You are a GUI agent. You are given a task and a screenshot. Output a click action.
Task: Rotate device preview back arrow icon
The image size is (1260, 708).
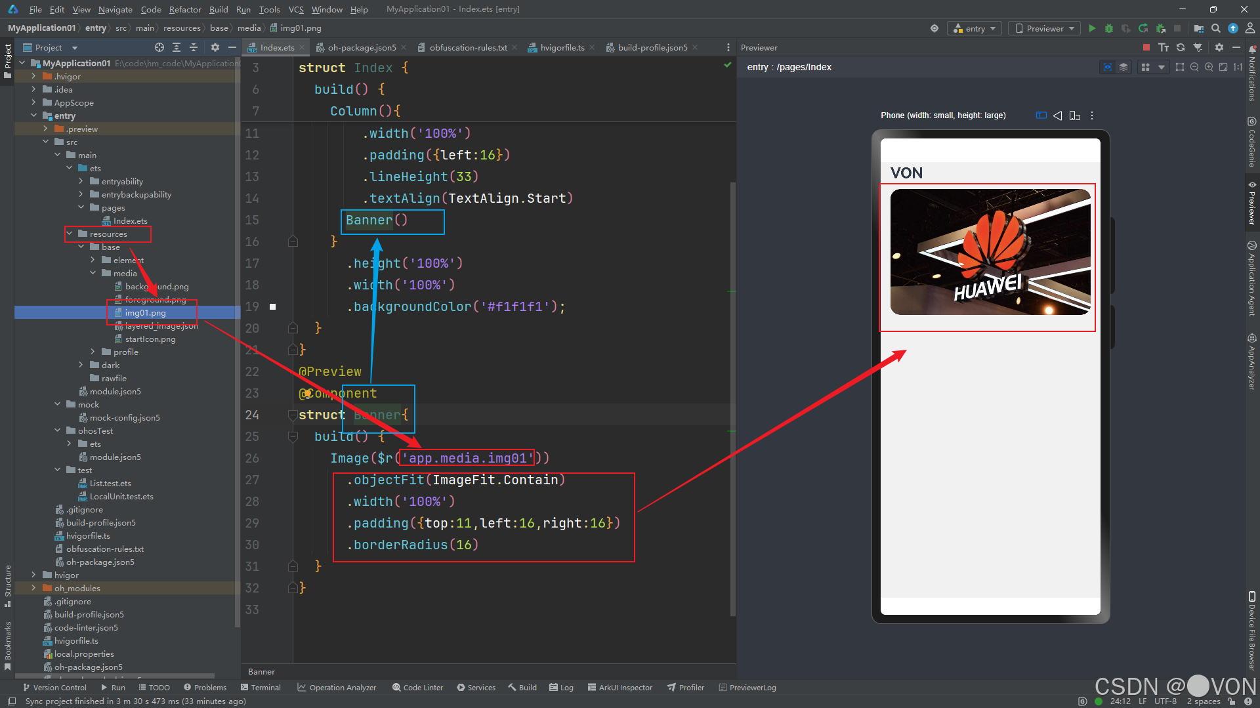point(1058,115)
